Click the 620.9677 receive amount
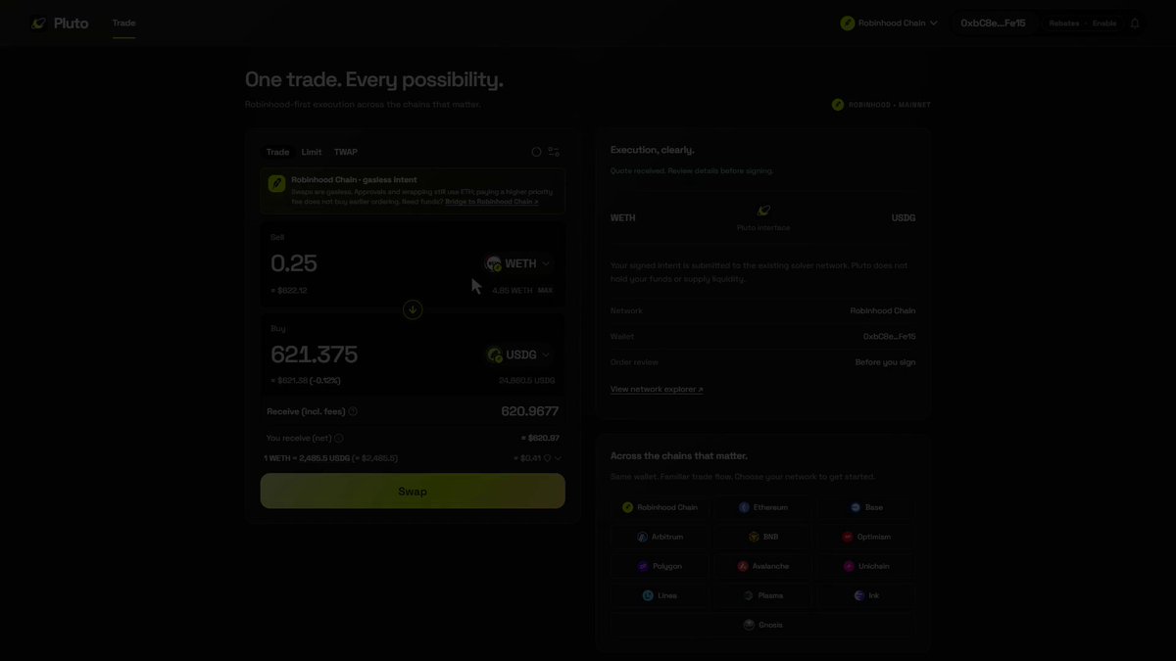 coord(530,411)
